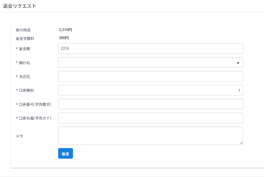Select the 支店名 label text

point(23,77)
